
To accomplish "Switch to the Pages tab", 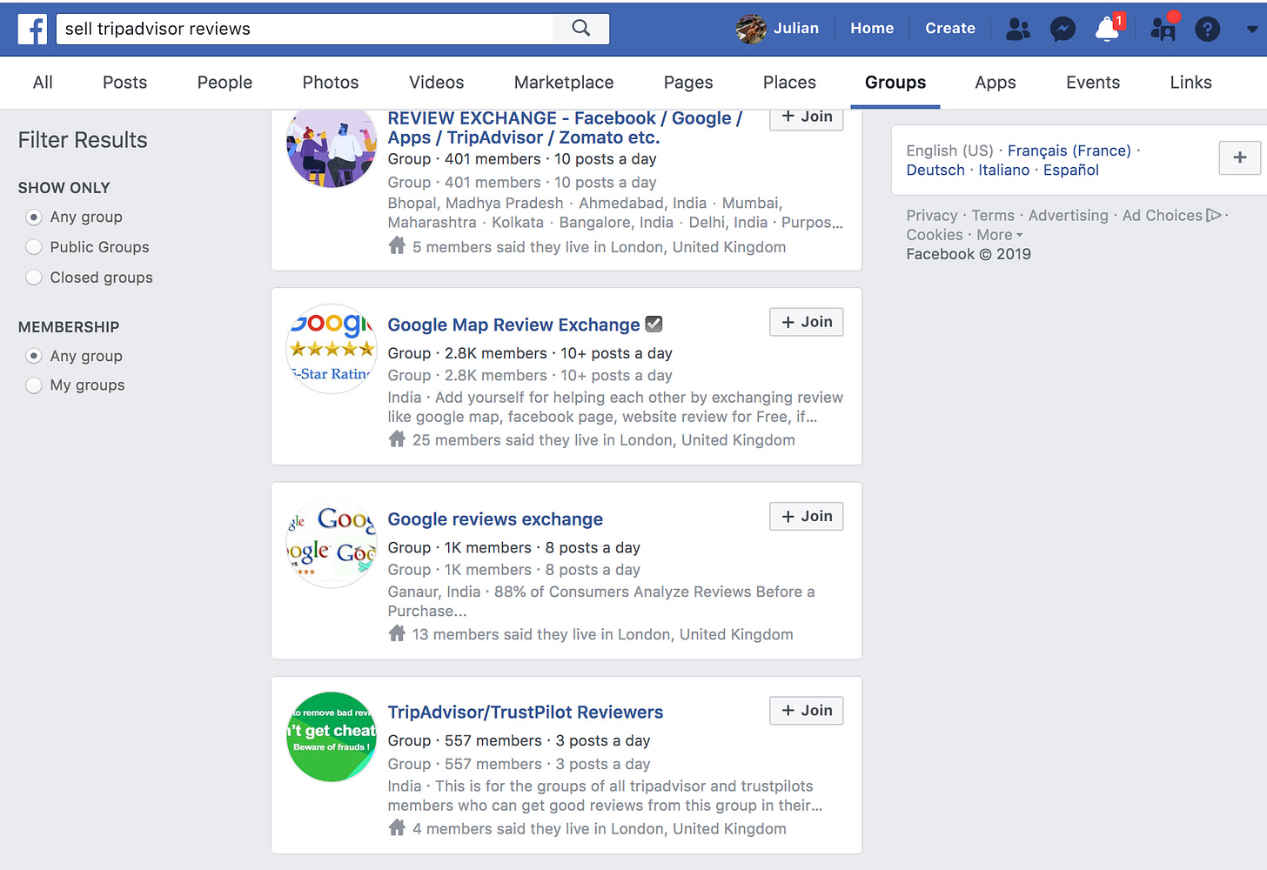I will pyautogui.click(x=688, y=83).
